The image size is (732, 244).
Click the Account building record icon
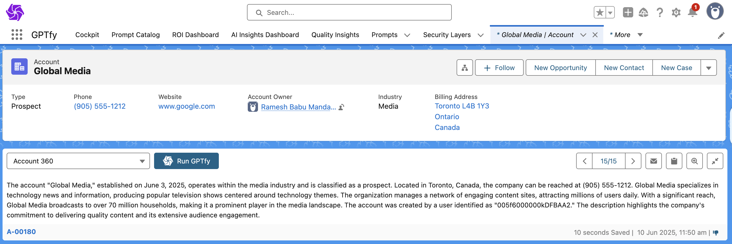pos(19,66)
